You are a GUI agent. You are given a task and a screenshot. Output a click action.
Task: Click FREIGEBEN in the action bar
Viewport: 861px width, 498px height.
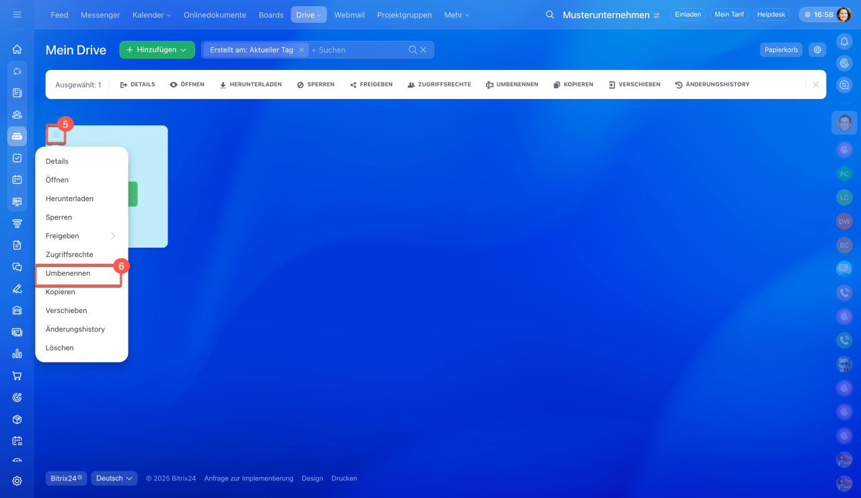(371, 85)
